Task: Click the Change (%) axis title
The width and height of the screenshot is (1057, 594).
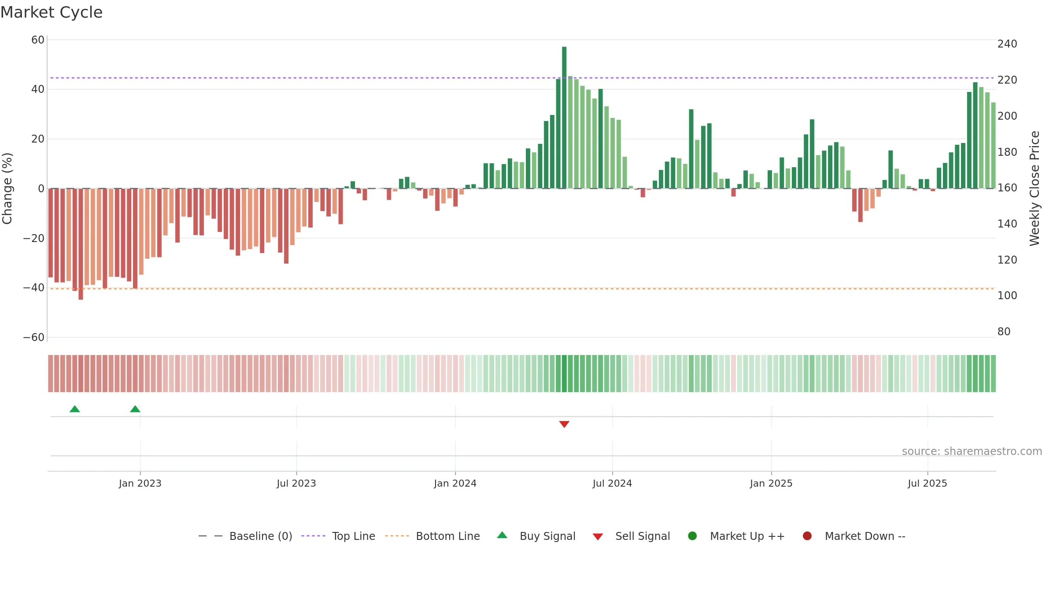Action: [7, 188]
